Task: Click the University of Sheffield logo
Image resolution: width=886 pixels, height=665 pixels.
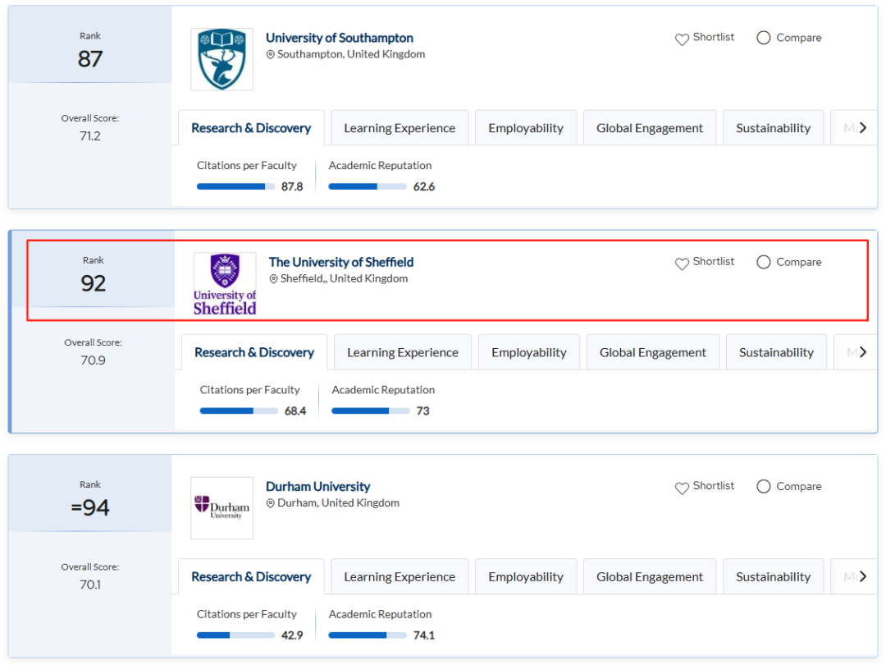Action: 225,284
